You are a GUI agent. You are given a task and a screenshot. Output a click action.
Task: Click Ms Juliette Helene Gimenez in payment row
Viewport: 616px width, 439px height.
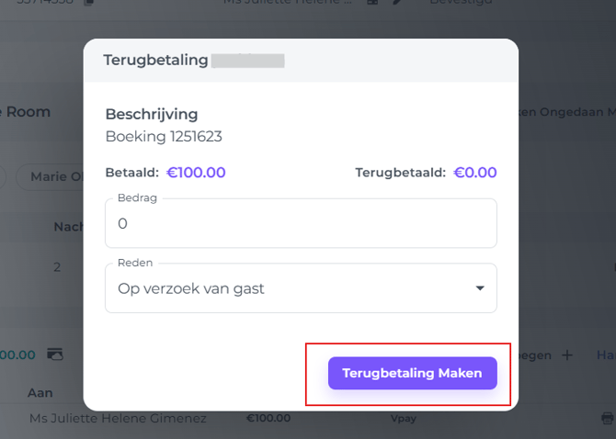(118, 419)
